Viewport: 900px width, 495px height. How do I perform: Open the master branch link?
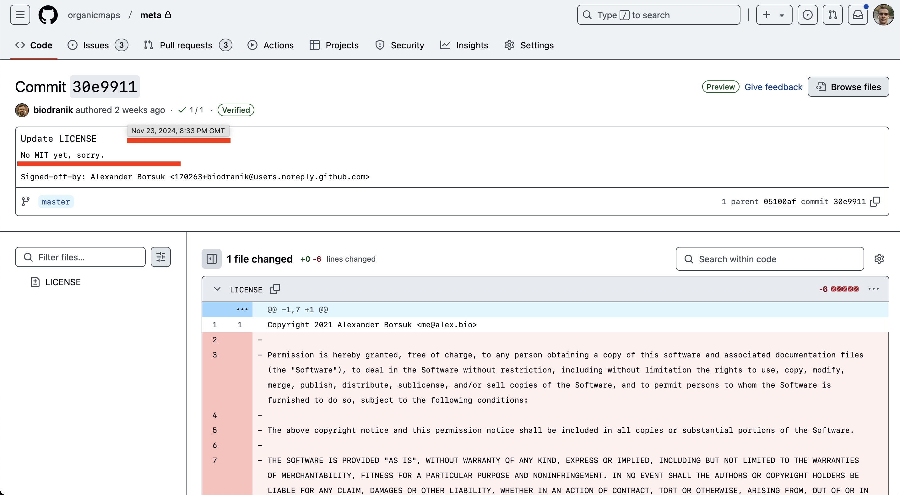(56, 202)
